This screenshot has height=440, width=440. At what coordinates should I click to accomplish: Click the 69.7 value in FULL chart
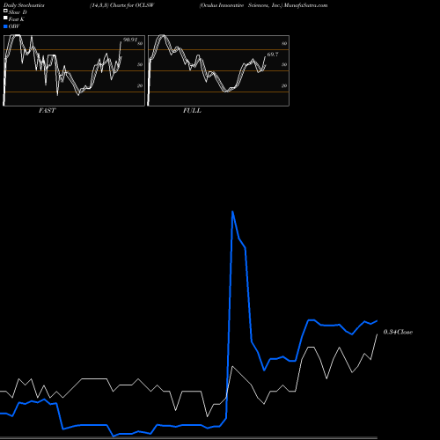point(273,55)
